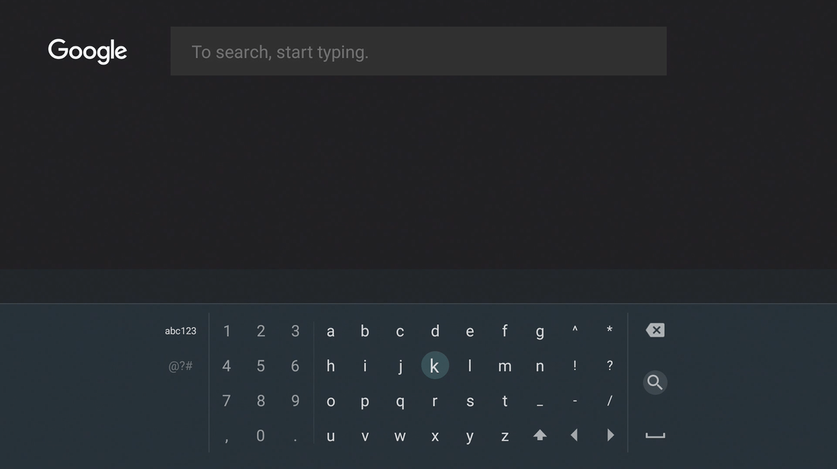The width and height of the screenshot is (837, 469).
Task: Click the comma key
Action: coord(225,434)
